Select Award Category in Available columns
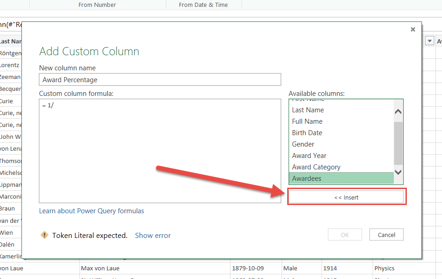This screenshot has height=279, width=442. [316, 167]
